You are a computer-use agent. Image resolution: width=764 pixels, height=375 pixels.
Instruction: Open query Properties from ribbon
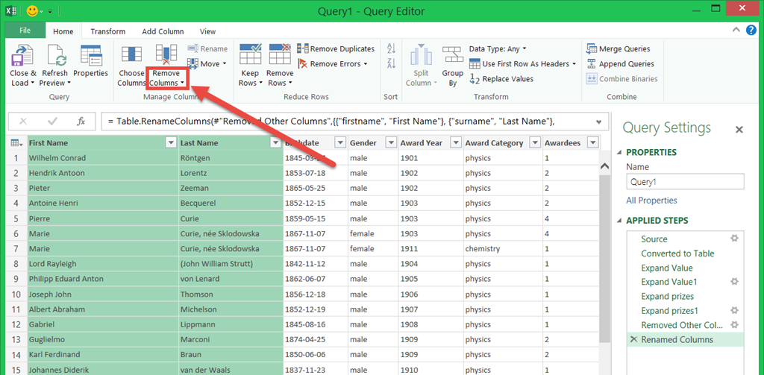(x=90, y=56)
